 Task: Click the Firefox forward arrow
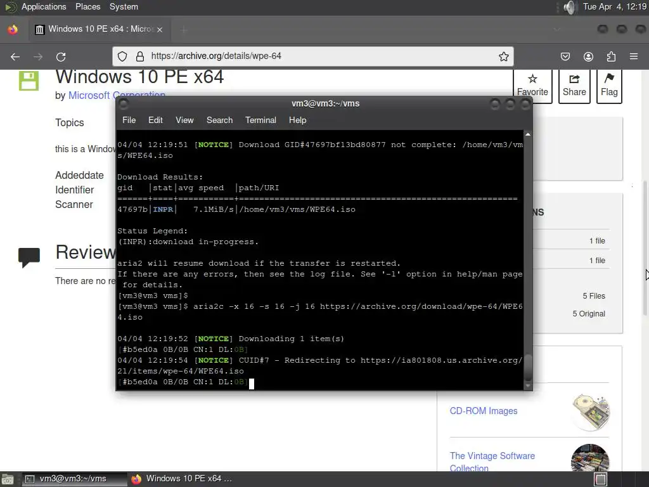pyautogui.click(x=38, y=56)
